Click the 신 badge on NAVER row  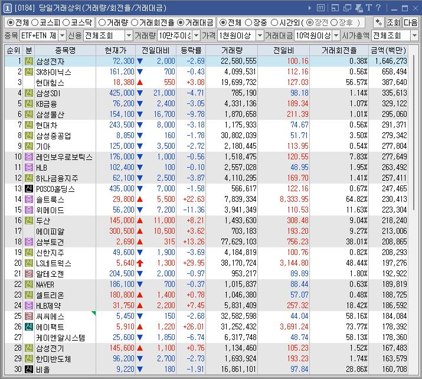(29, 285)
